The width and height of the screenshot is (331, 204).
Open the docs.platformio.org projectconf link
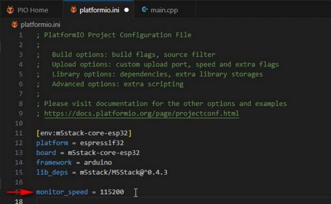[142, 113]
